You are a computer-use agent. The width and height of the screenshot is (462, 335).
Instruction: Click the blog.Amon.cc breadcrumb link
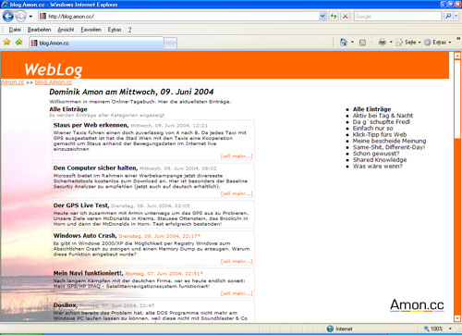(54, 82)
